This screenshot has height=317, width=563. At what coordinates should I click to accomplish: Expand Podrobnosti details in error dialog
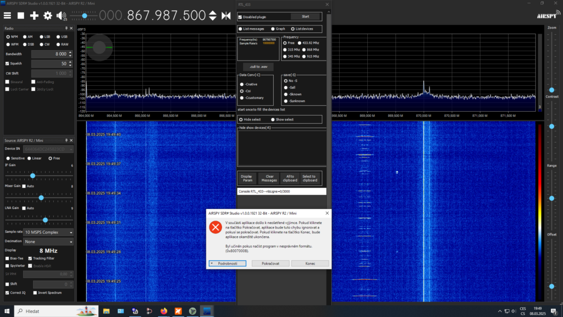coord(228,264)
